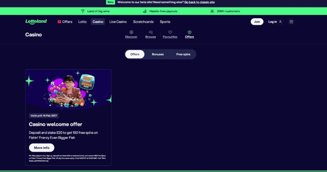The width and height of the screenshot is (327, 172).
Task: Select the Offers pill tab
Action: click(135, 54)
